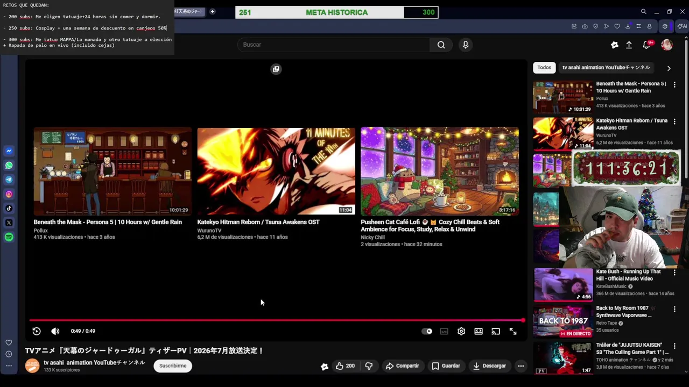Open video player settings gear
The image size is (689, 387).
(x=461, y=331)
